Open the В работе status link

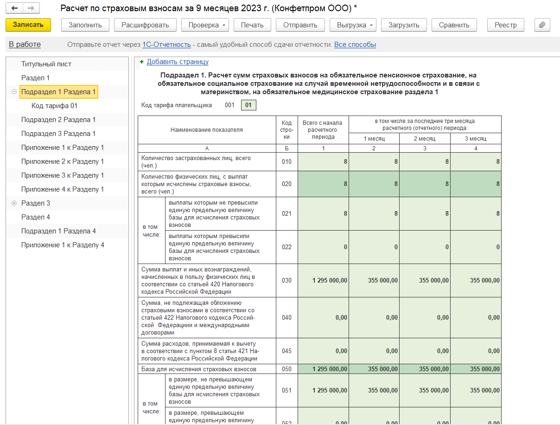[x=25, y=45]
